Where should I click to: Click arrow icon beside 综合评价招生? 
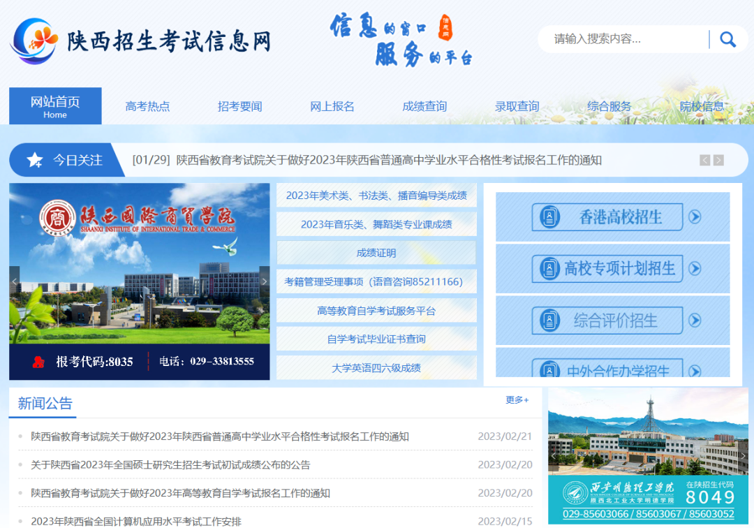695,321
